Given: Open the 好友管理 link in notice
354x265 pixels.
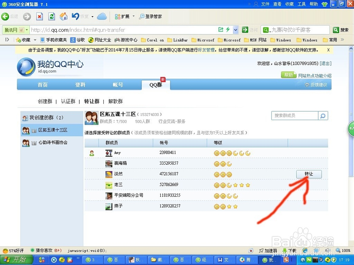Looking at the screenshot, I should 206,50.
